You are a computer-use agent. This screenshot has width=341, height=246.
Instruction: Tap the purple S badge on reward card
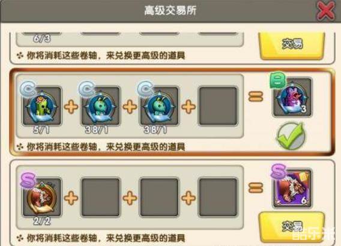click(278, 172)
